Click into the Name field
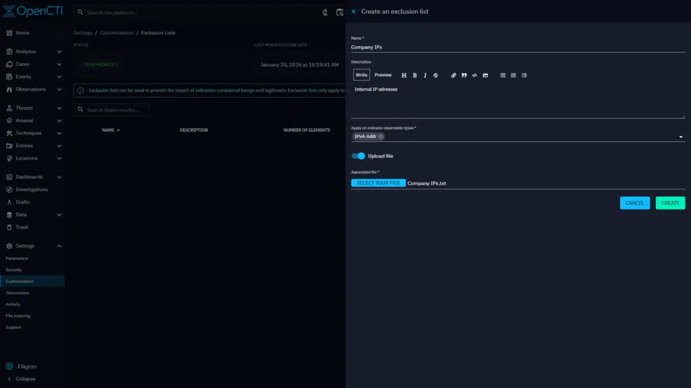Image resolution: width=691 pixels, height=388 pixels. (x=517, y=48)
